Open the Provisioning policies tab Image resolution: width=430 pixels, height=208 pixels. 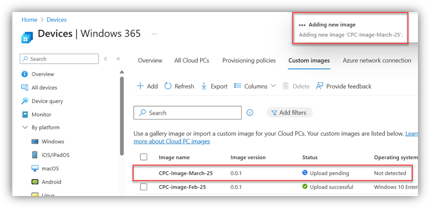pos(249,60)
